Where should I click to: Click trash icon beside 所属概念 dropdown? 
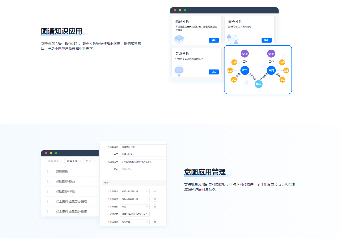pyautogui.click(x=155, y=222)
